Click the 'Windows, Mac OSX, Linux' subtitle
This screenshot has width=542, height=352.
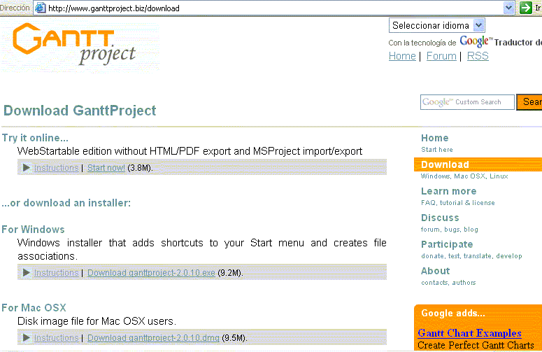click(x=464, y=176)
